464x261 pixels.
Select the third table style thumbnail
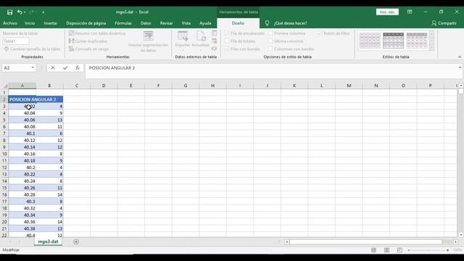pyautogui.click(x=417, y=41)
